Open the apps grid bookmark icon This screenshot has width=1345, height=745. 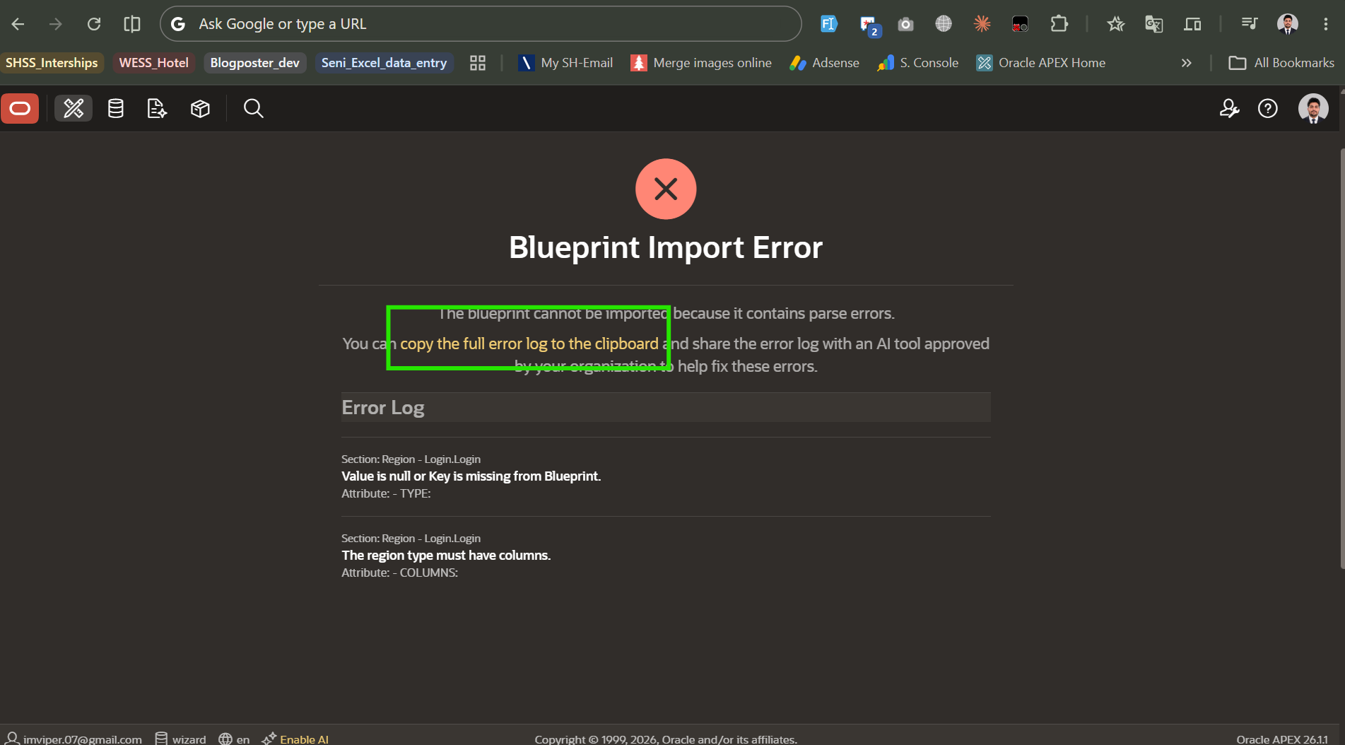click(478, 63)
